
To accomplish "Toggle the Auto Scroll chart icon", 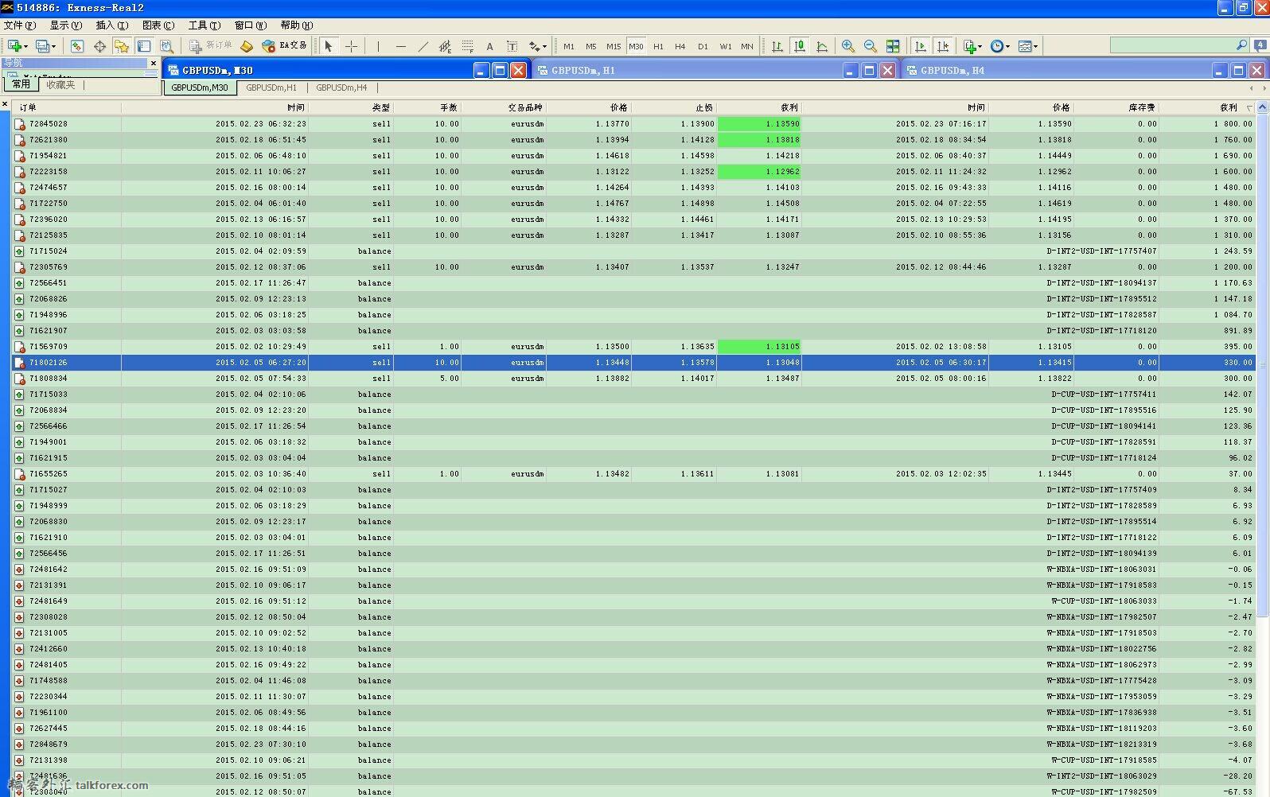I will point(921,46).
